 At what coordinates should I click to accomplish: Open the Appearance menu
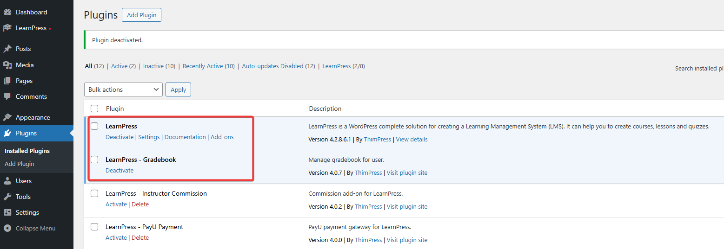(x=37, y=117)
